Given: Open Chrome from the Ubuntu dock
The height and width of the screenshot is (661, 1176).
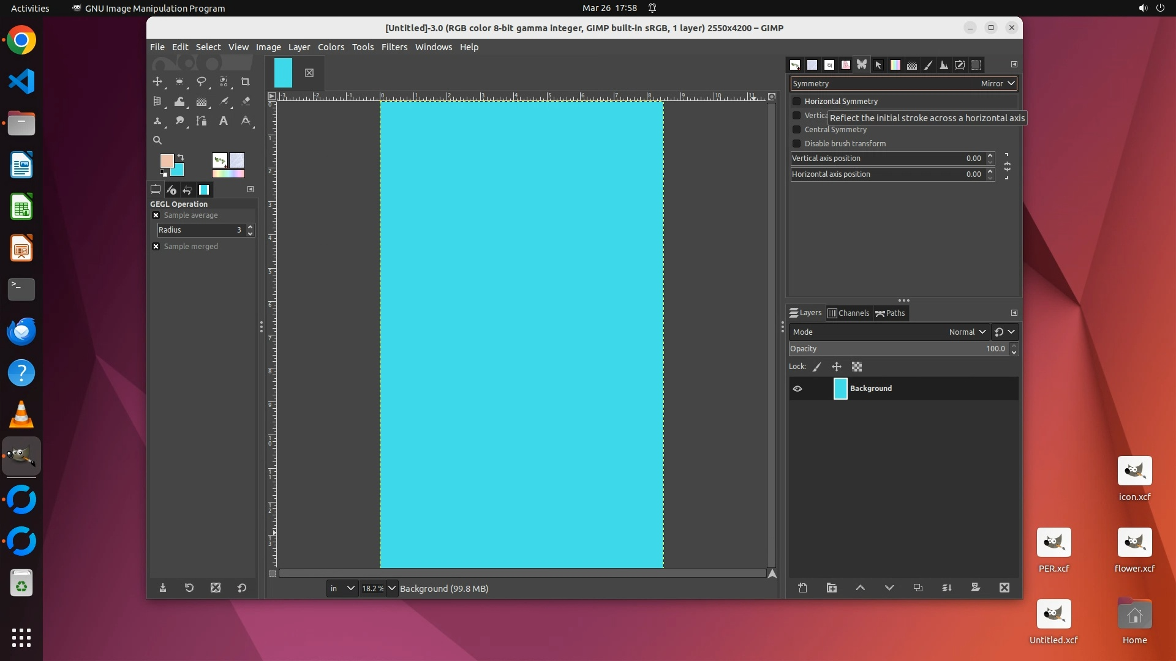Looking at the screenshot, I should (x=21, y=40).
